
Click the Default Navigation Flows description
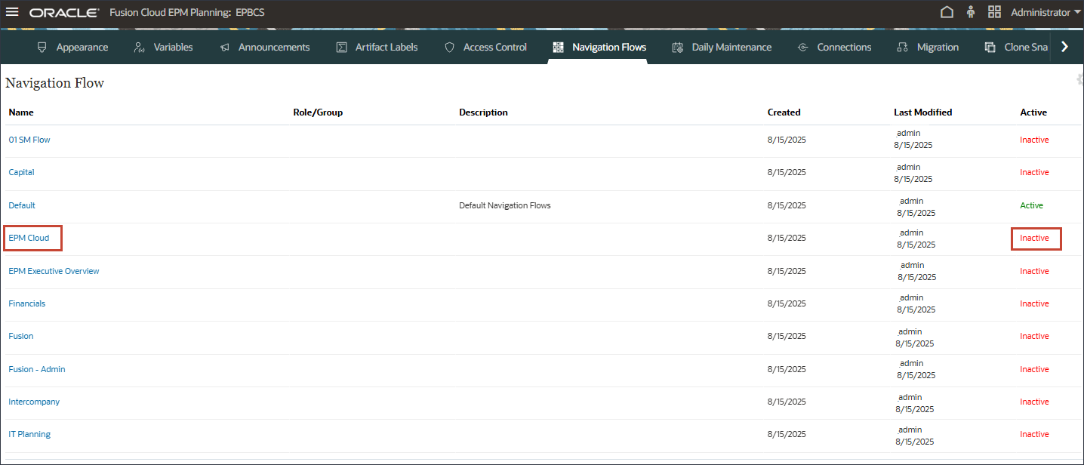pos(505,205)
